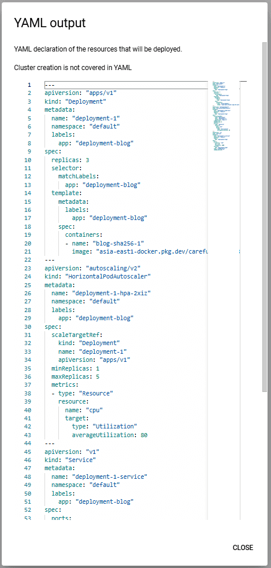Click the dialog's vertical scrollbar
271x568 pixels.
click(x=265, y=217)
